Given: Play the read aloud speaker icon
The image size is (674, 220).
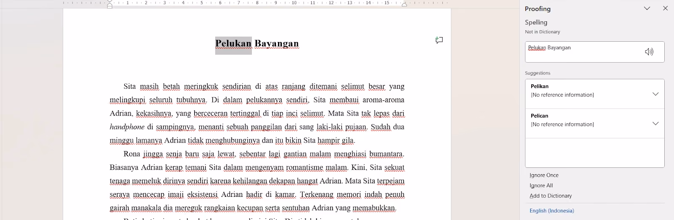Looking at the screenshot, I should [x=649, y=52].
